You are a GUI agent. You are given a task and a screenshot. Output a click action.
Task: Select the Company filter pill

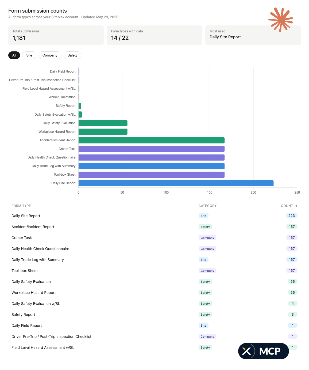pyautogui.click(x=50, y=55)
